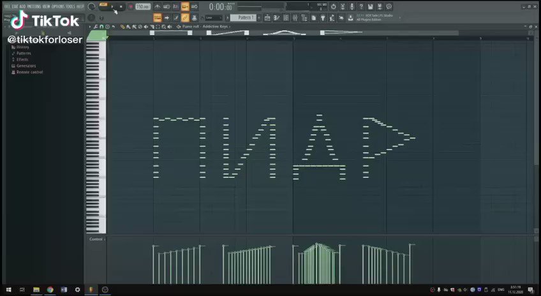Viewport: 541px width, 296px height.
Task: Toggle the red Record button
Action: tap(131, 6)
